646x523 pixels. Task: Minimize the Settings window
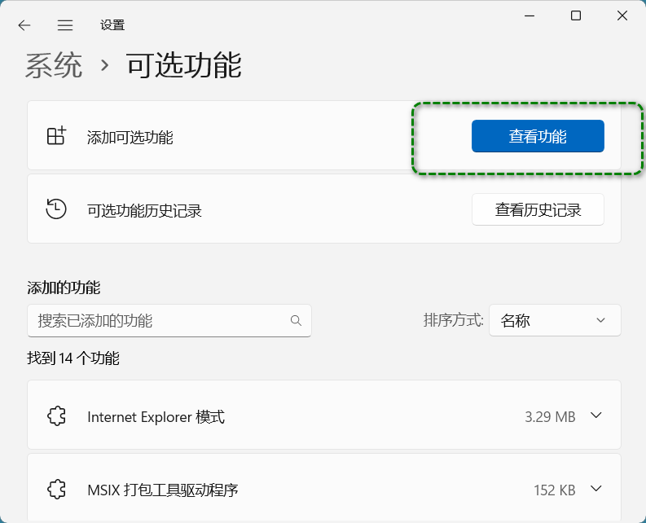(x=530, y=15)
